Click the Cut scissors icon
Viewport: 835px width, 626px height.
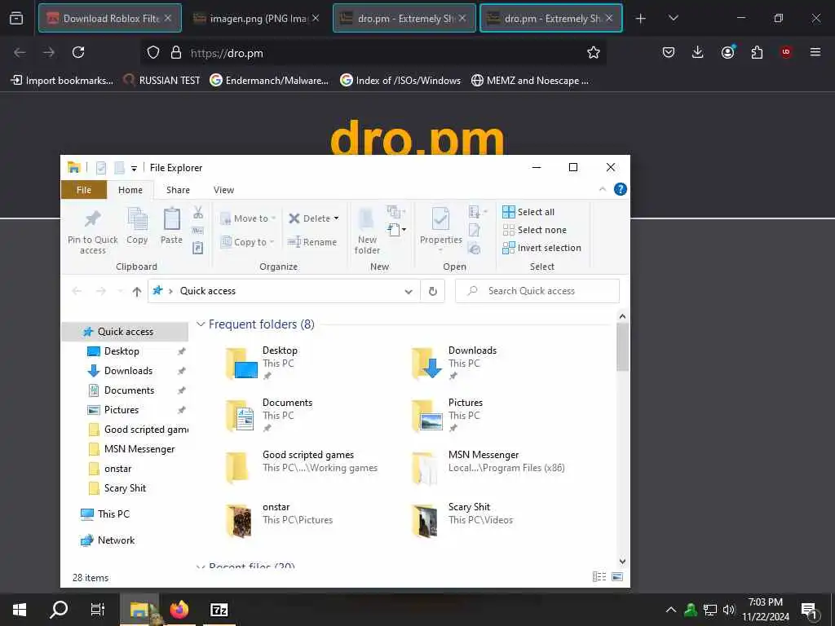197,213
